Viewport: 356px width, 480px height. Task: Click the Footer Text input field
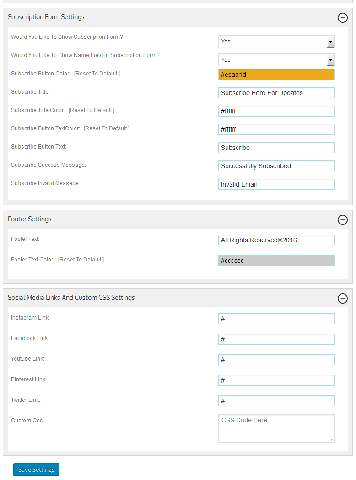click(x=276, y=240)
